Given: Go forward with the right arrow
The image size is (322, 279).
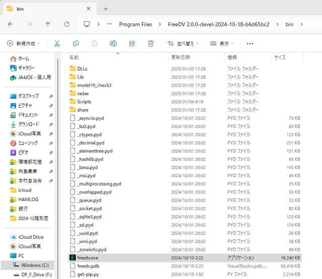Looking at the screenshot, I should [x=29, y=24].
